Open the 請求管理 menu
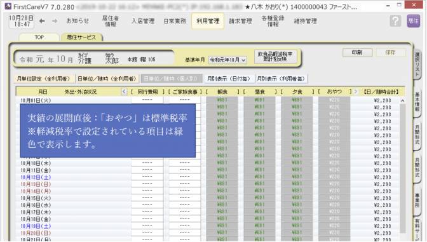 tap(240, 21)
